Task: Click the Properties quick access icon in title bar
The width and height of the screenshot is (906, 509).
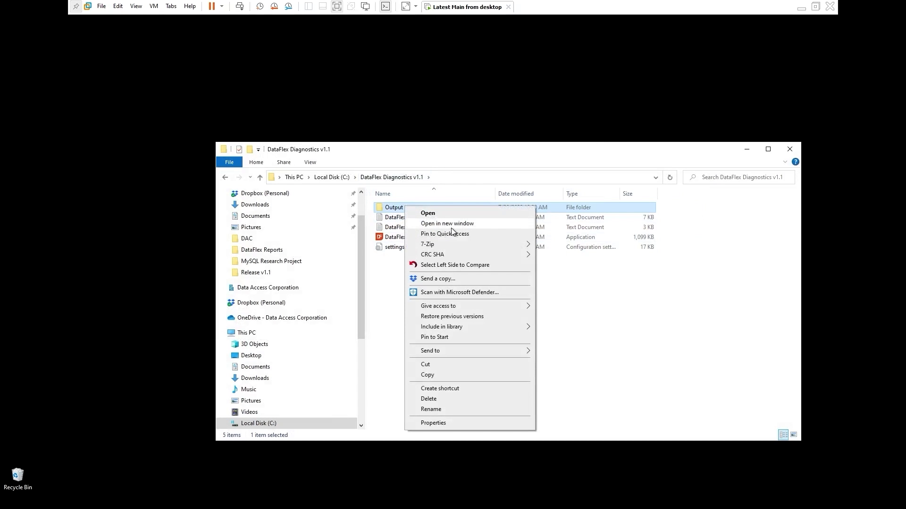Action: (239, 149)
